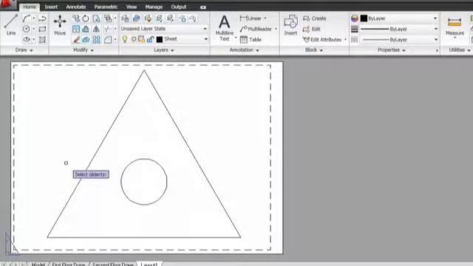Insert a Table from Annotation panel
This screenshot has height=266, width=473.
click(x=251, y=39)
